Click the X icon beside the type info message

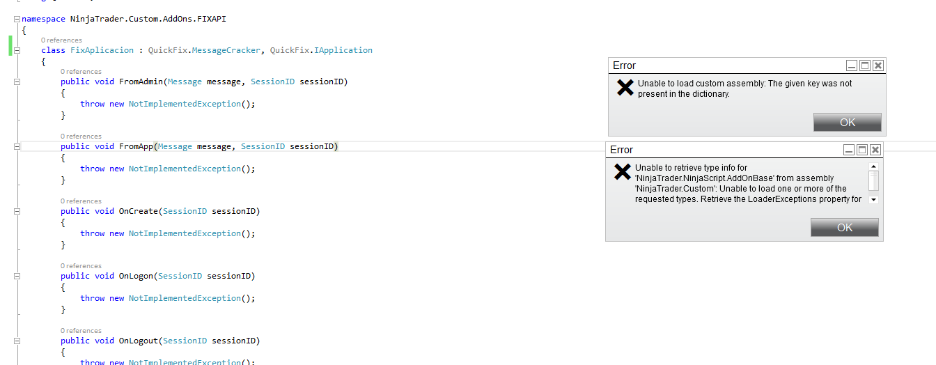click(x=622, y=171)
